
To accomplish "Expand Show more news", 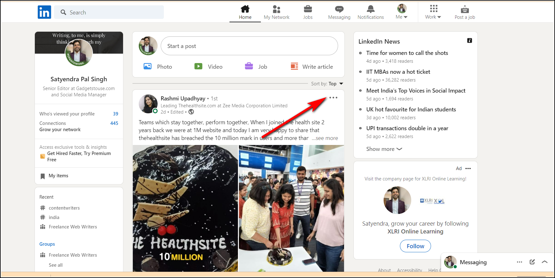I will pos(384,149).
